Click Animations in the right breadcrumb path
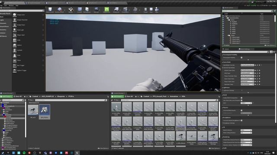Viewport: 277px width, 155px height. [x=174, y=96]
